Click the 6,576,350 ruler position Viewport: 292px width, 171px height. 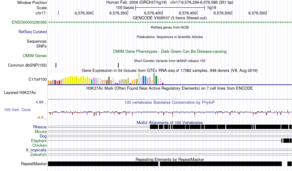point(118,13)
